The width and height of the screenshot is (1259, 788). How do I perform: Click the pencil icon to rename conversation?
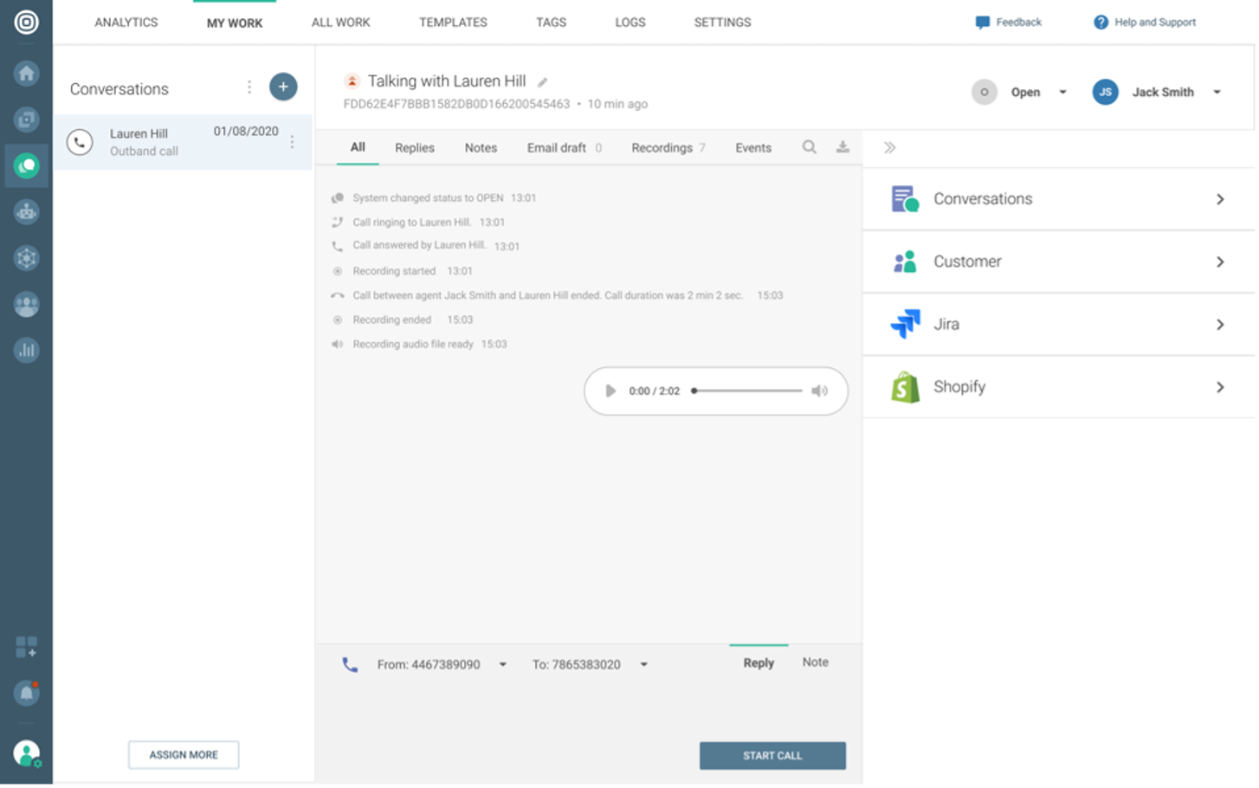(543, 82)
